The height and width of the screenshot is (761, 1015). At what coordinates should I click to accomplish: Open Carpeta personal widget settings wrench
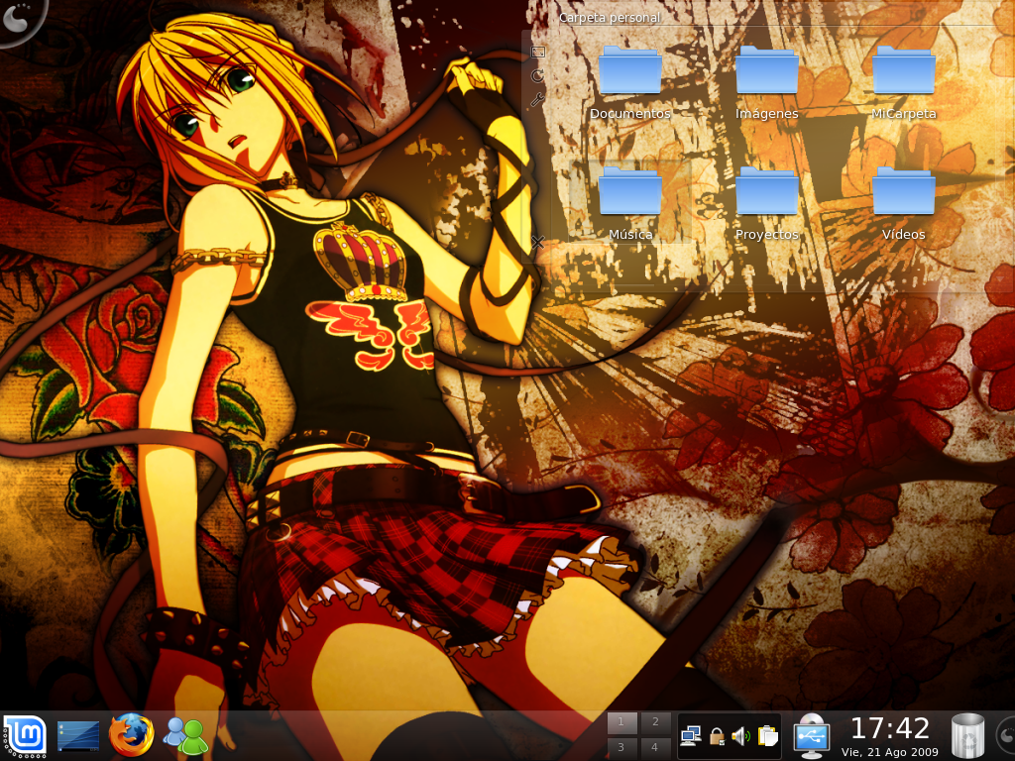[x=537, y=100]
